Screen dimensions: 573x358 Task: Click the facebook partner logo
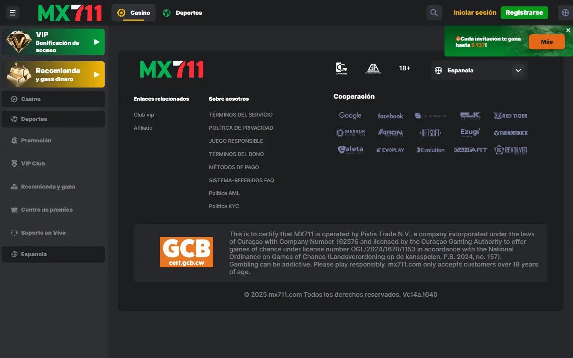390,116
